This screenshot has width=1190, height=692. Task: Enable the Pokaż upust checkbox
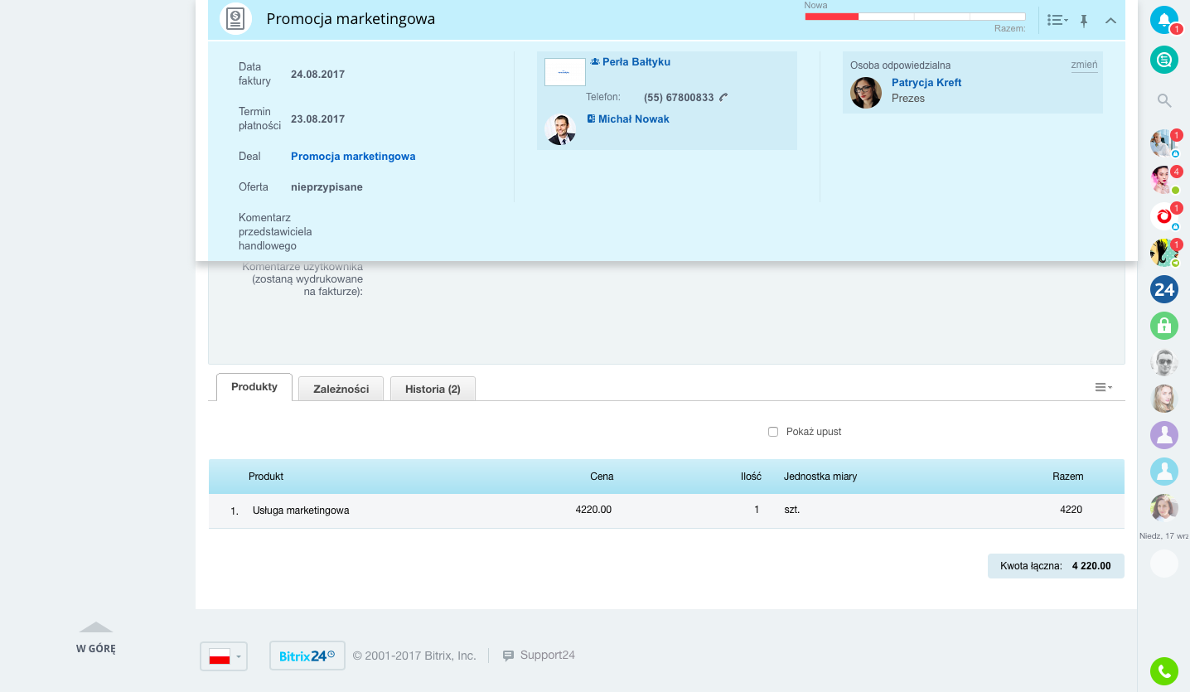(x=773, y=432)
